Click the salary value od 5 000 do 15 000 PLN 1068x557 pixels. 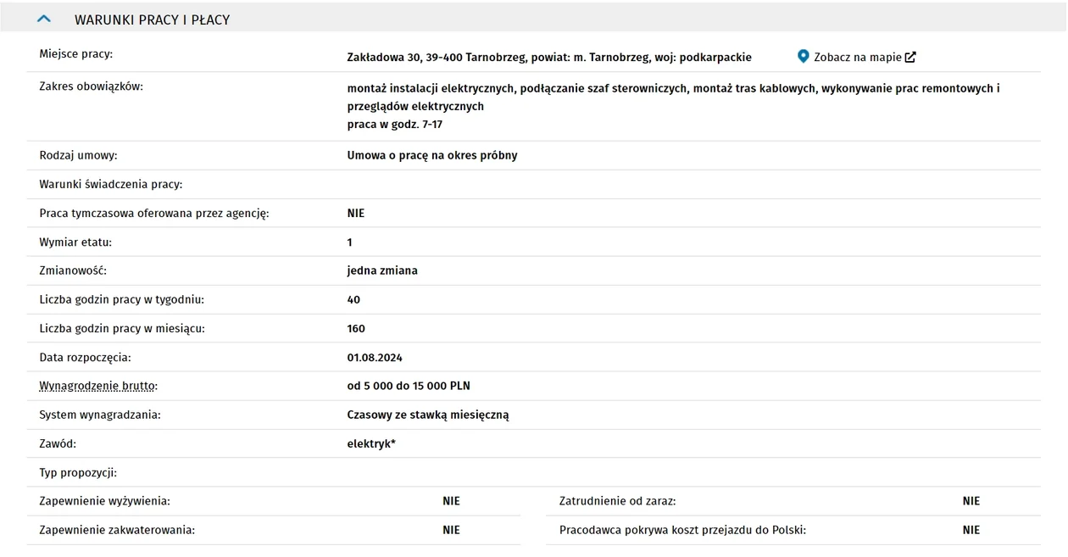409,387
